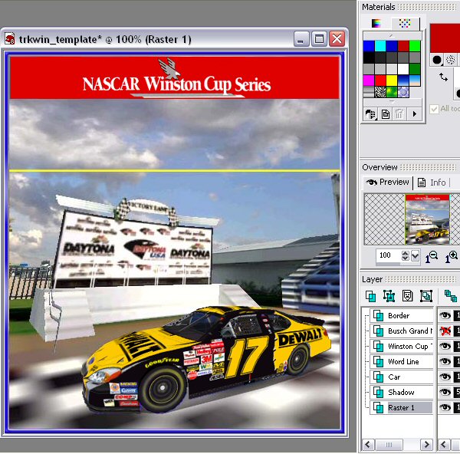The height and width of the screenshot is (454, 460).
Task: Toggle the foreground texture button
Action: point(450,60)
